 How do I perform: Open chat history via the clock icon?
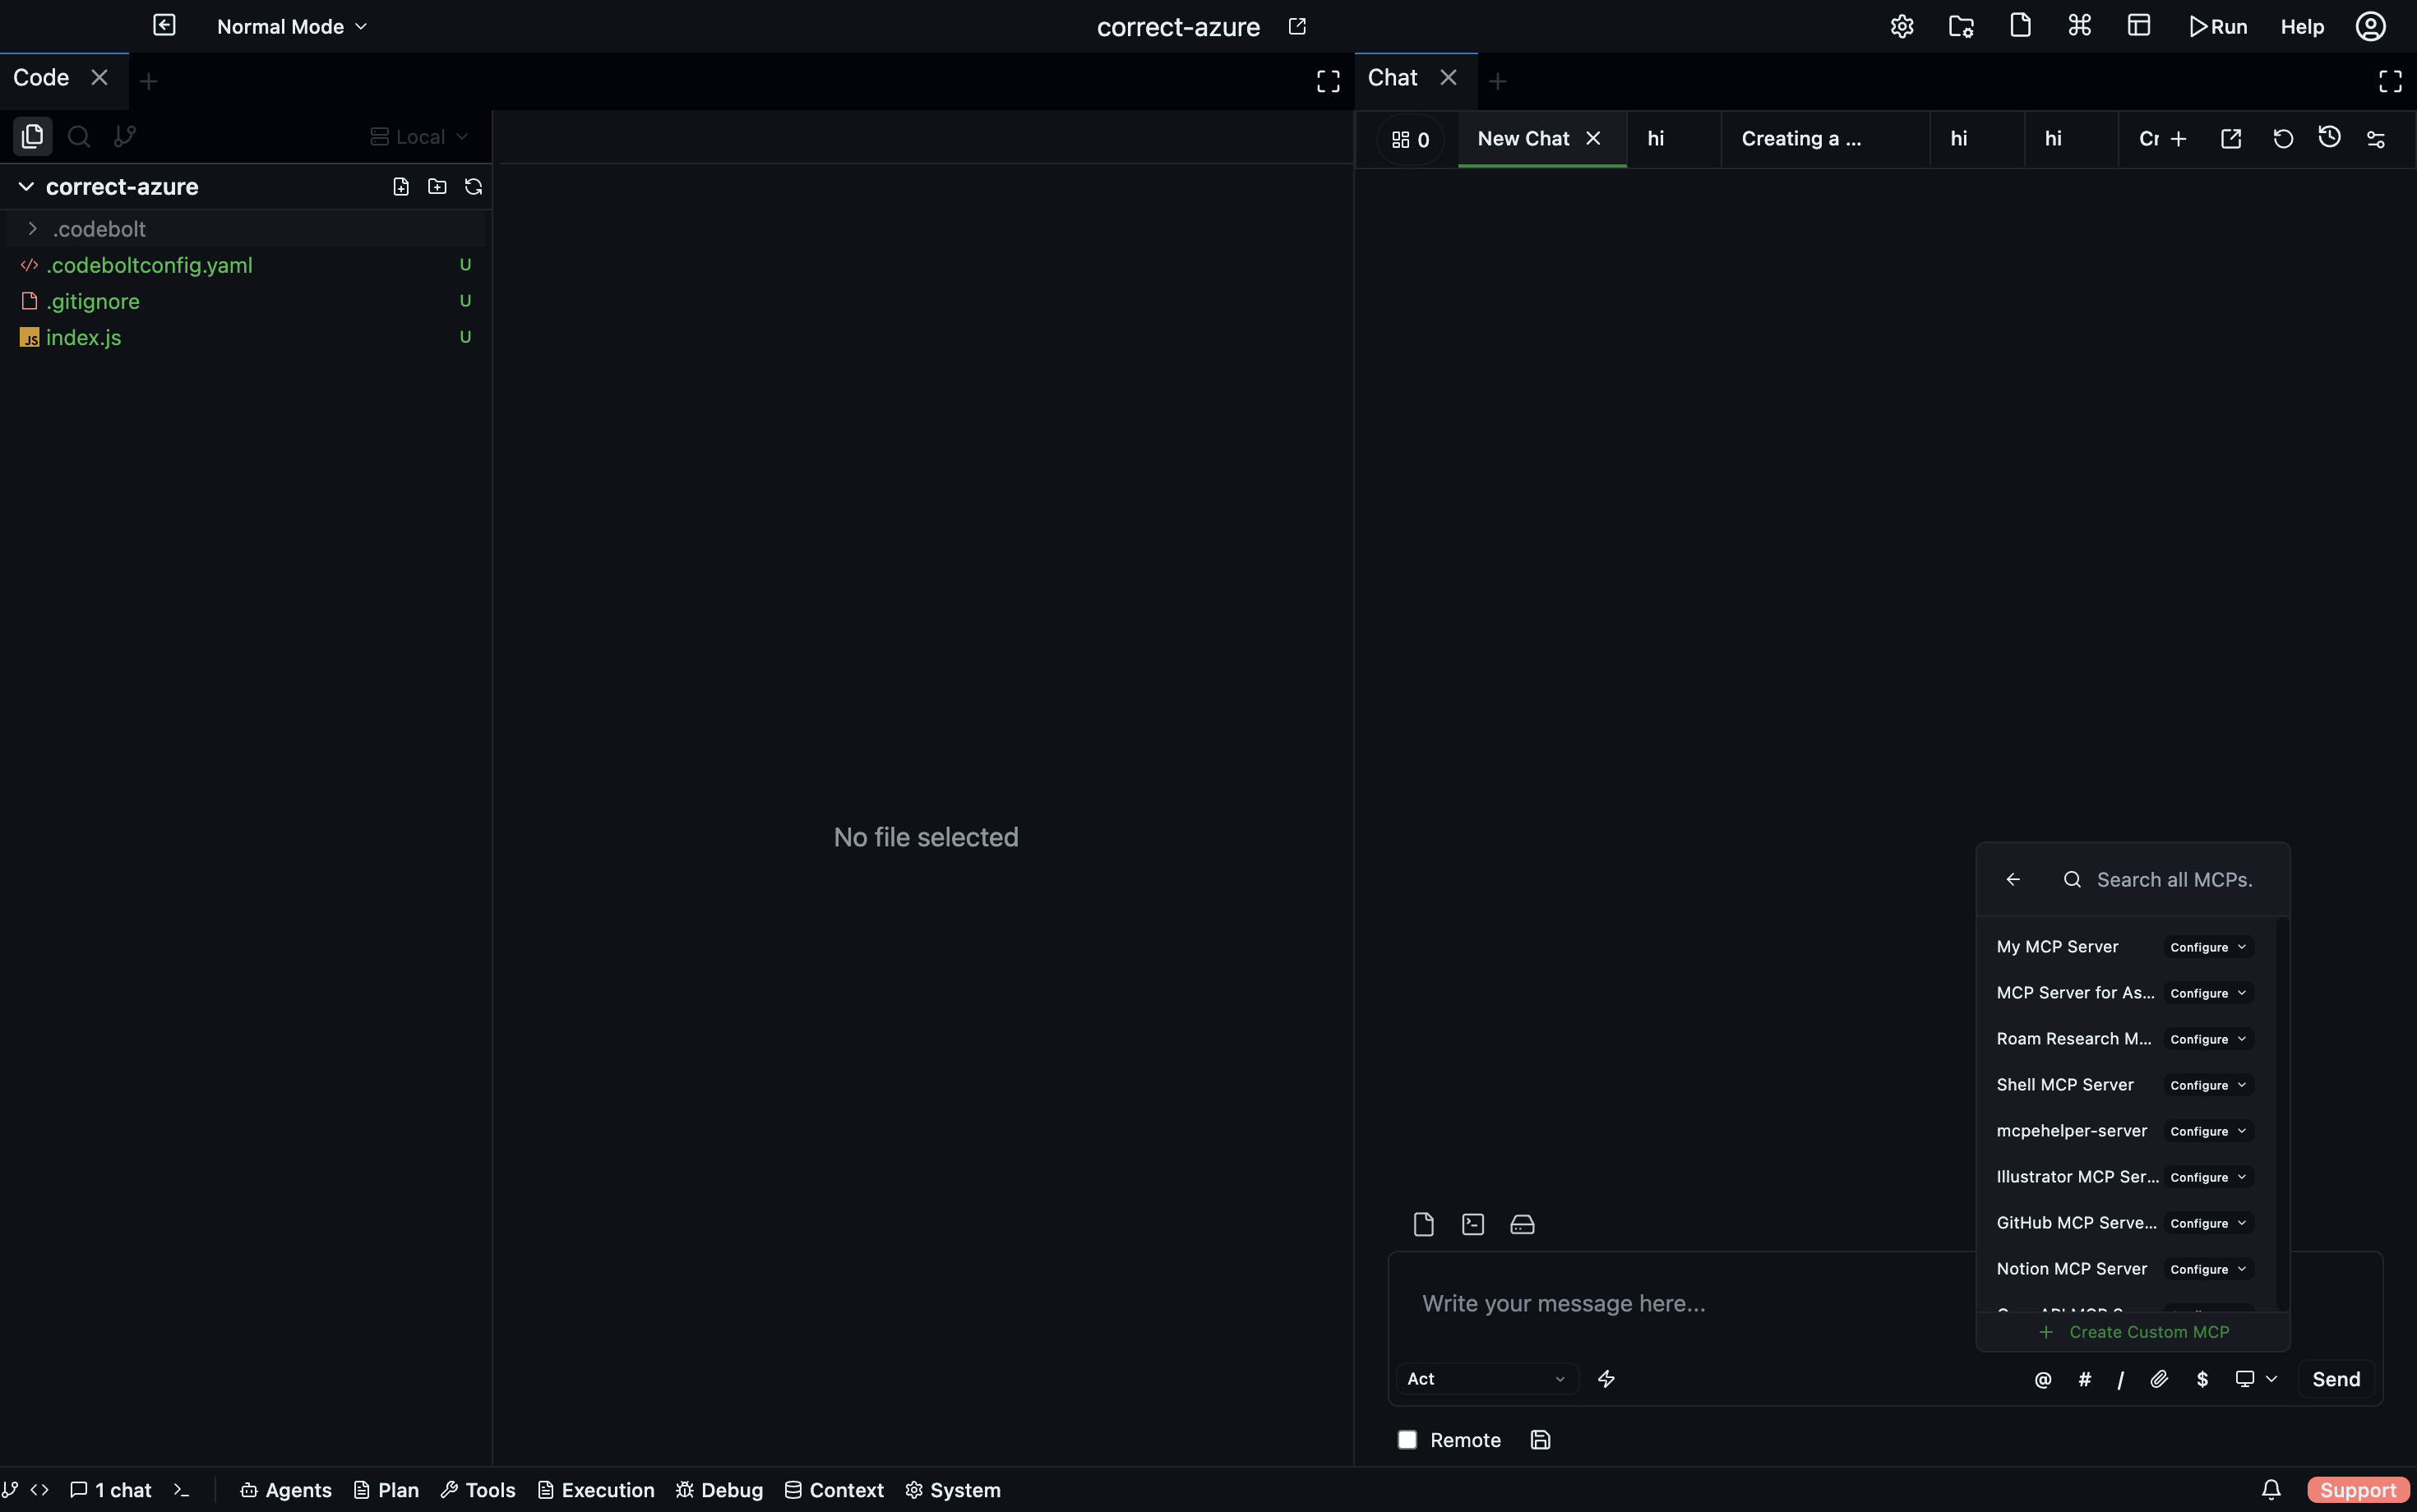point(2328,139)
